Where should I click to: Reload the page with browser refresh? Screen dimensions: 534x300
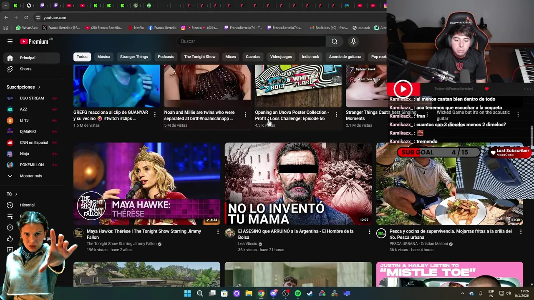point(26,17)
